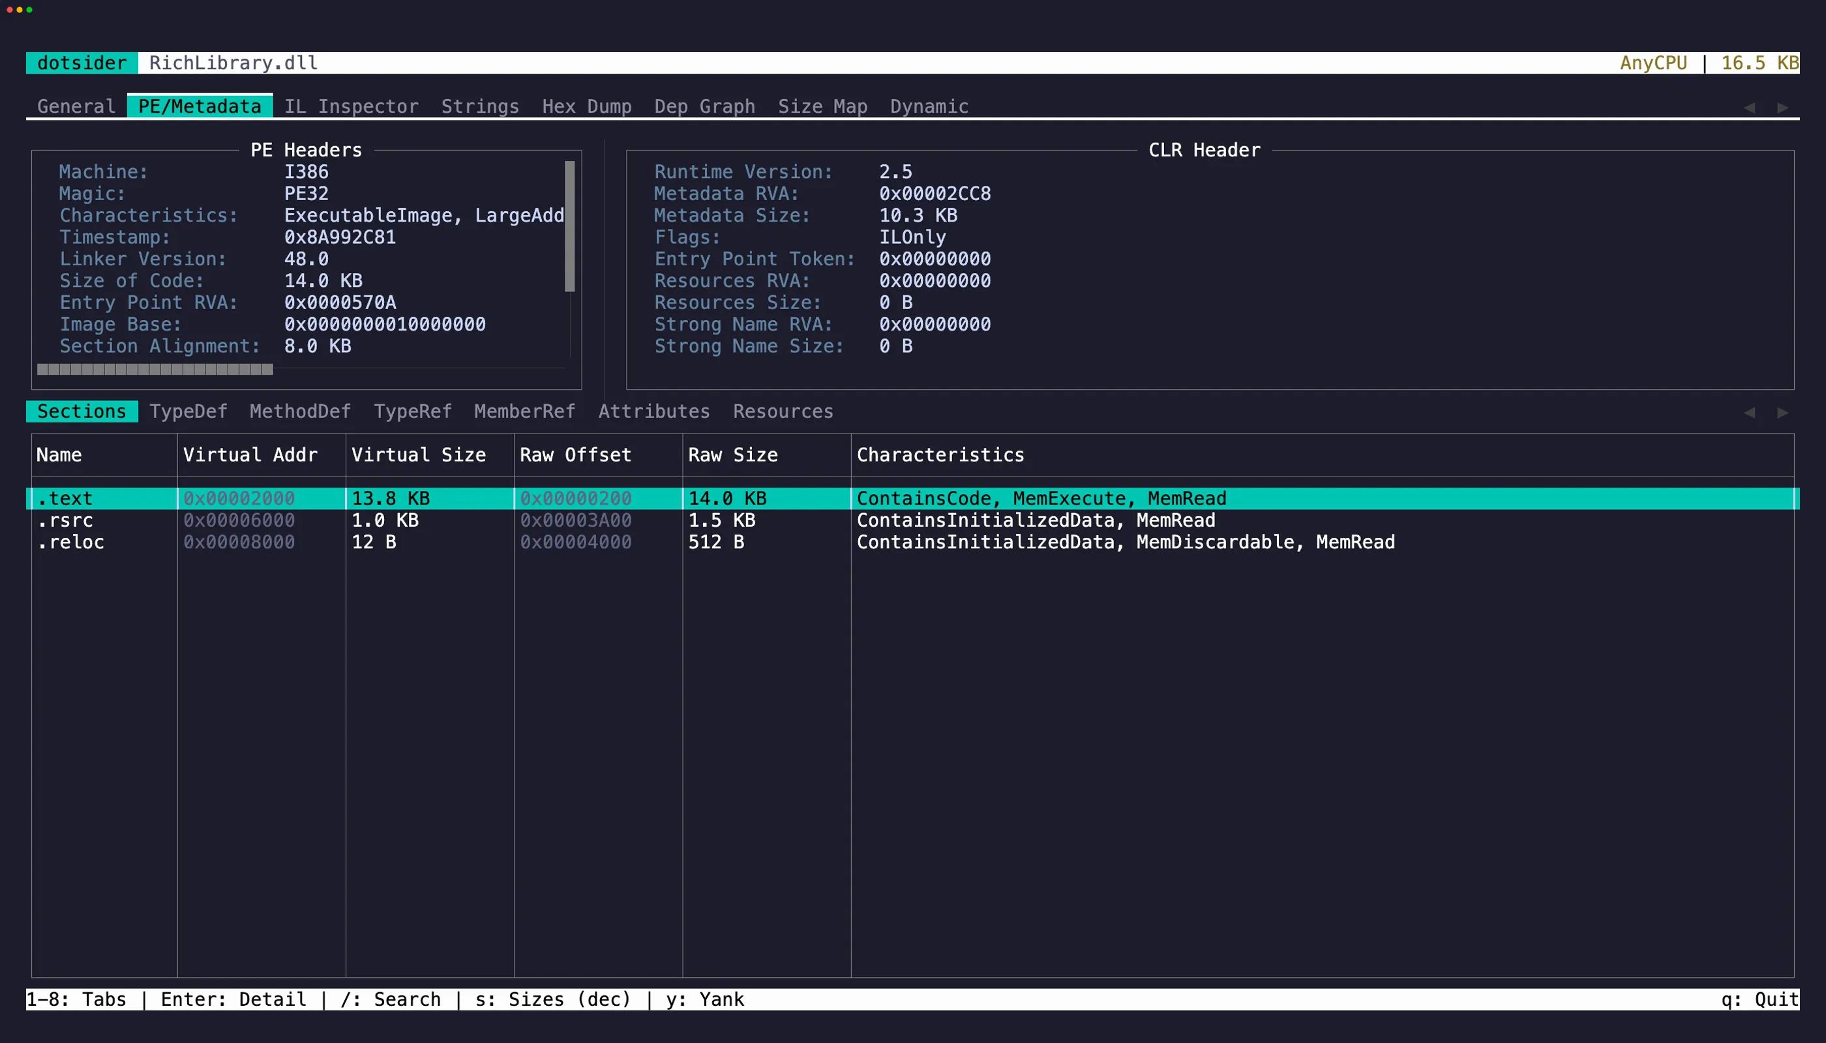Click the right arrow next to metadata sub-tabs
This screenshot has width=1826, height=1043.
pyautogui.click(x=1782, y=413)
